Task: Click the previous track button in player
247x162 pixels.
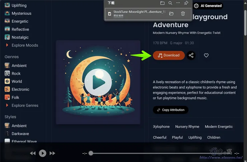Action: click(x=33, y=153)
